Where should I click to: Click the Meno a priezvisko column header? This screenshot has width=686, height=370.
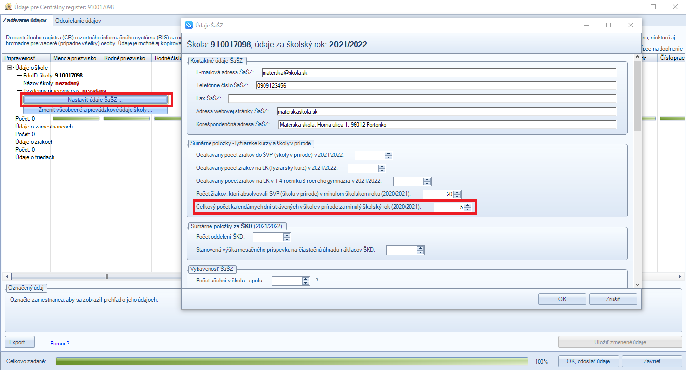click(x=75, y=58)
